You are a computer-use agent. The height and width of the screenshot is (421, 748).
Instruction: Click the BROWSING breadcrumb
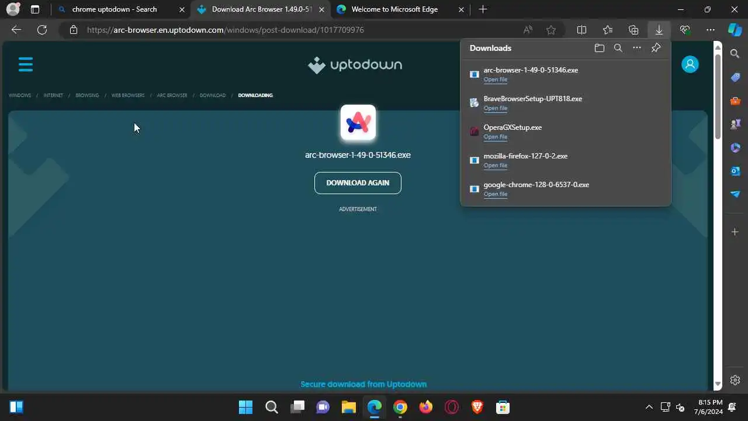tap(87, 95)
